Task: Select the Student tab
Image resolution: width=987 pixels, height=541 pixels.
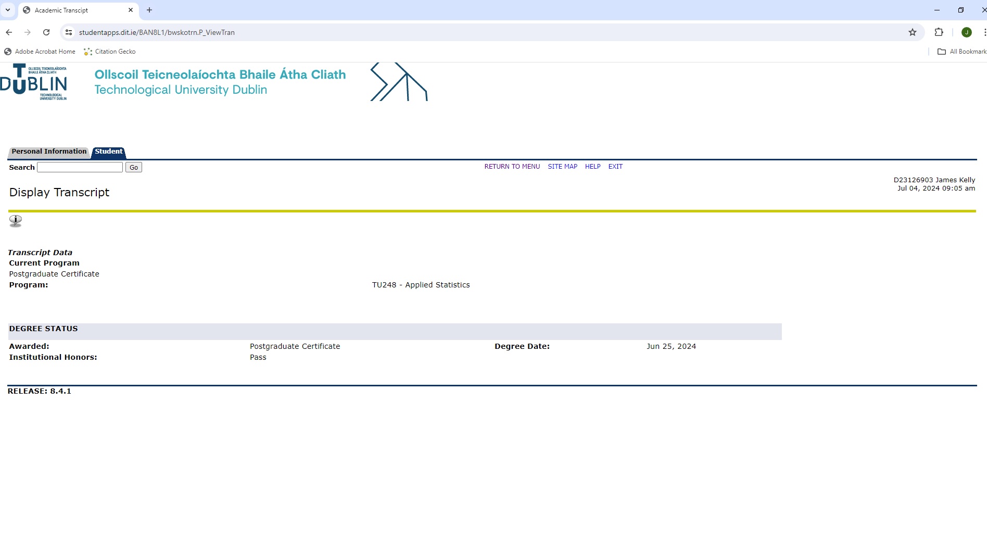Action: click(108, 152)
